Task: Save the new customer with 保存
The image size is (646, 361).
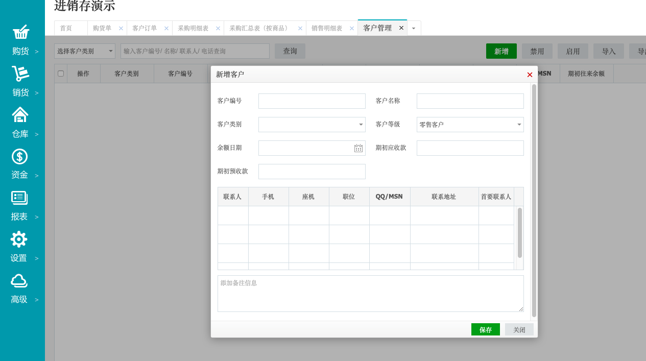Action: 486,329
